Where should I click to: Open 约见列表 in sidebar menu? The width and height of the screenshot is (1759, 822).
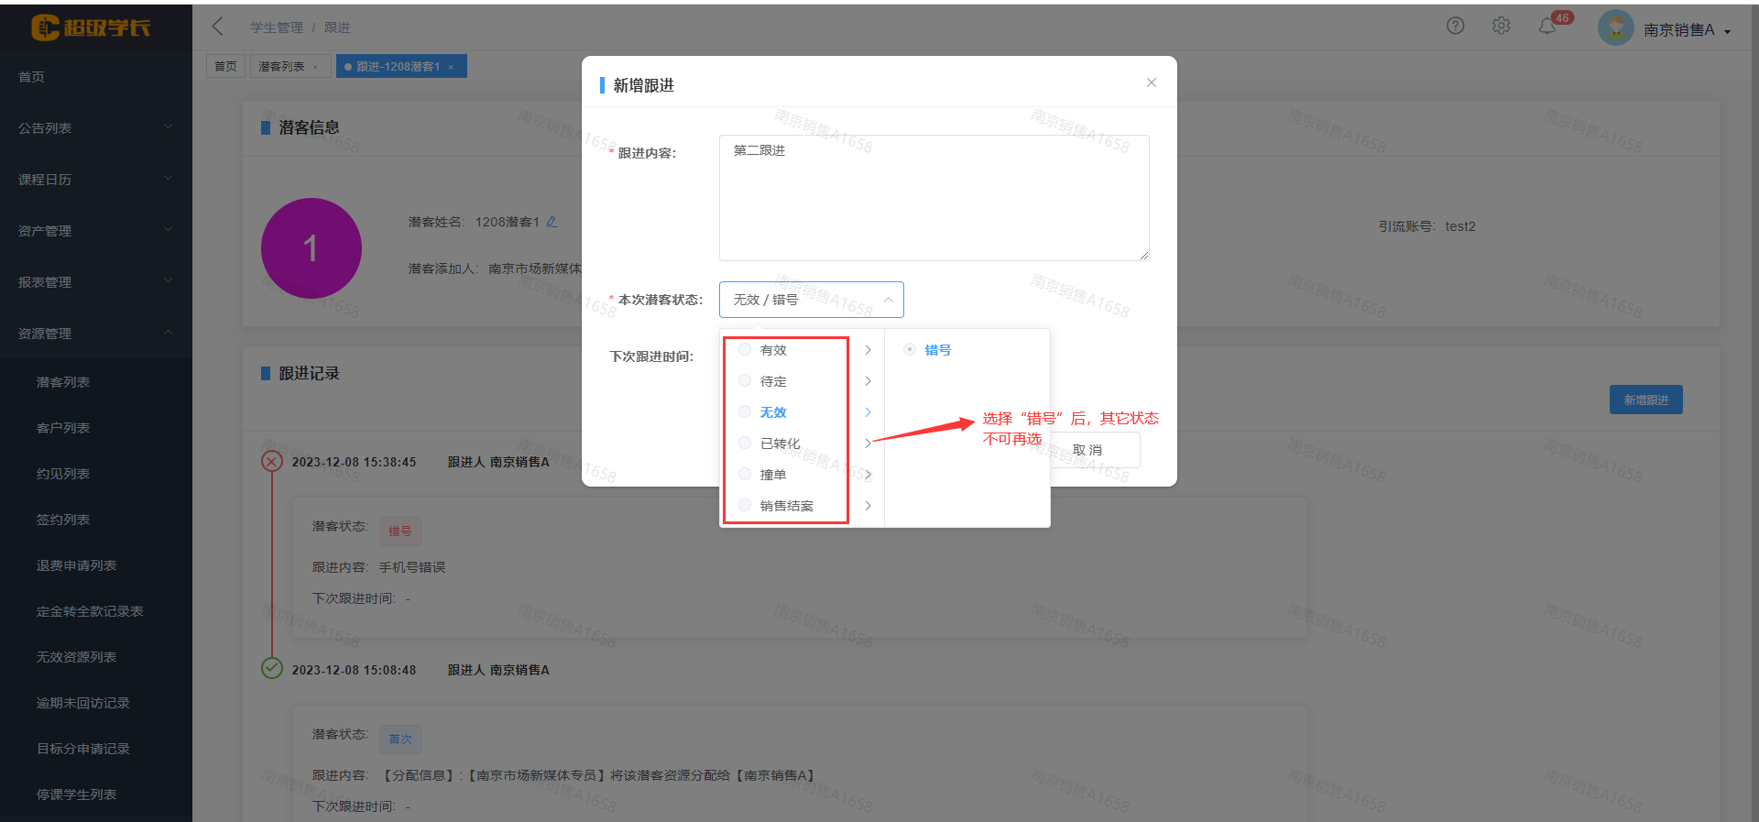(x=63, y=474)
